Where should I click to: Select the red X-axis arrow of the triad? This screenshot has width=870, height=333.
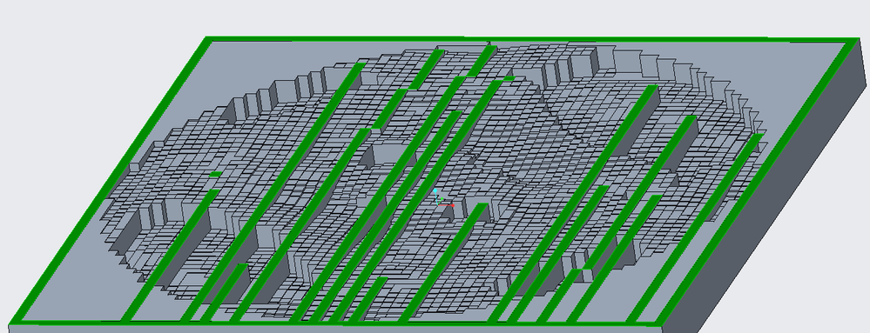pyautogui.click(x=448, y=205)
